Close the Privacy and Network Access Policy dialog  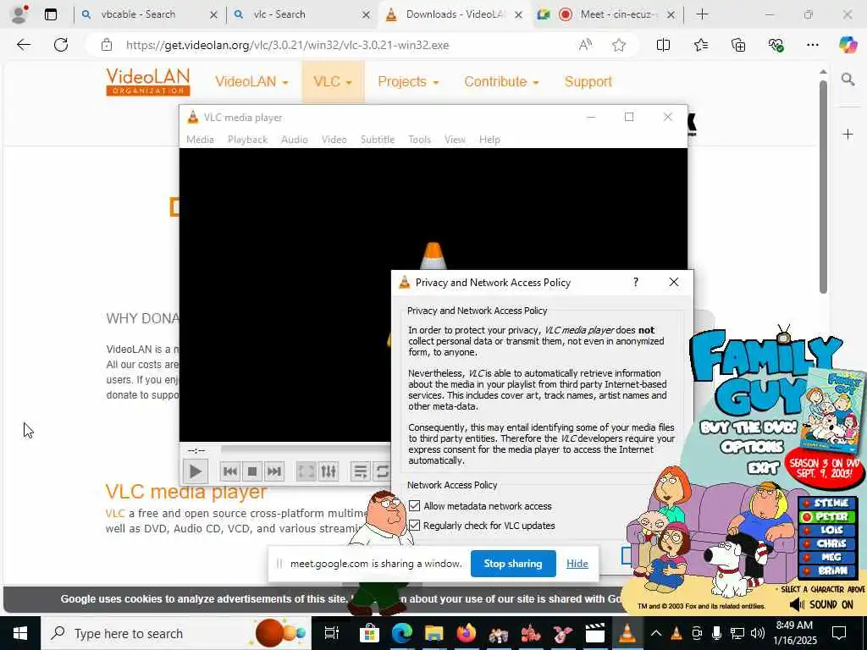(673, 282)
